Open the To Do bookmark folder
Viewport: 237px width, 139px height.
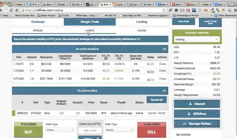tap(63, 15)
